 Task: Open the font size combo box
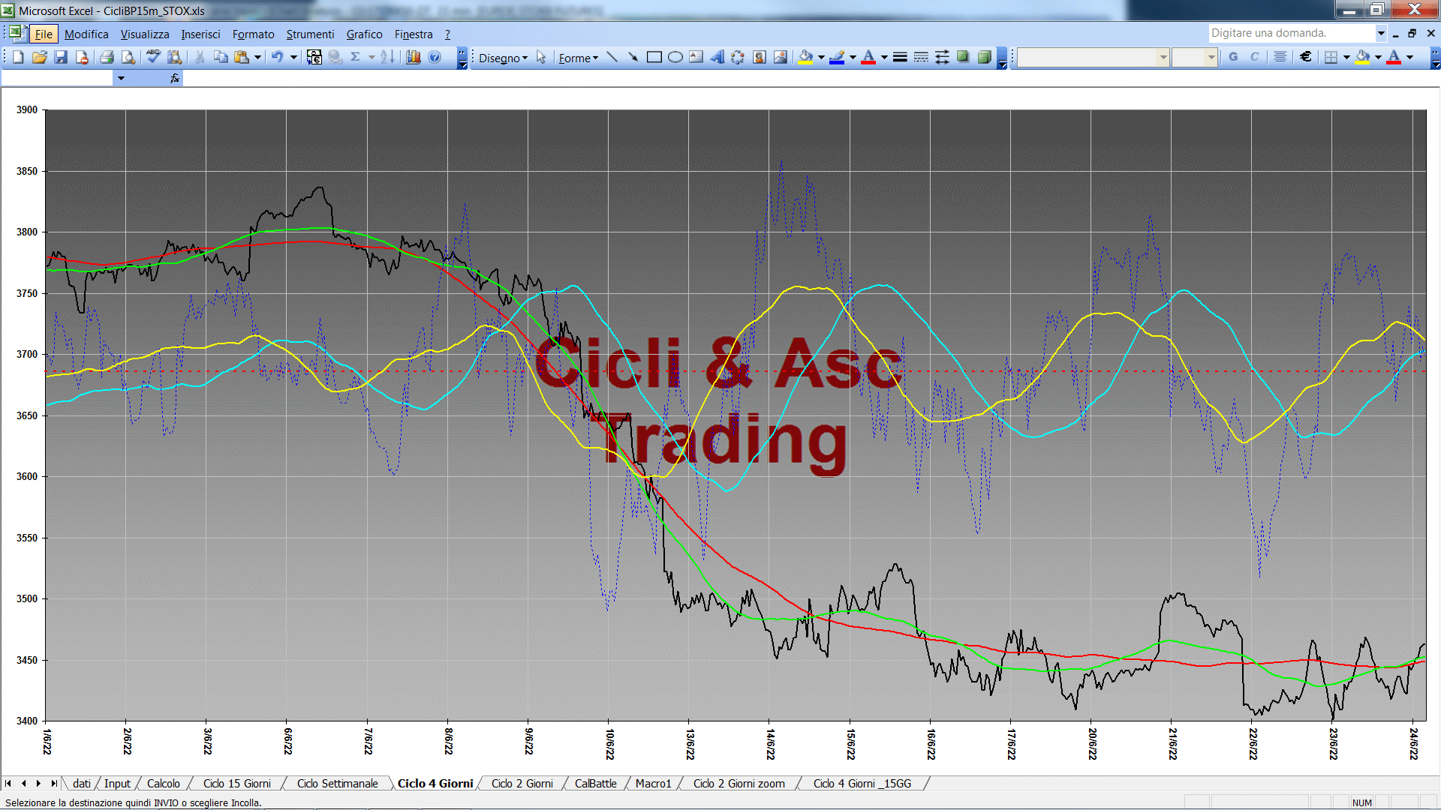[1194, 58]
